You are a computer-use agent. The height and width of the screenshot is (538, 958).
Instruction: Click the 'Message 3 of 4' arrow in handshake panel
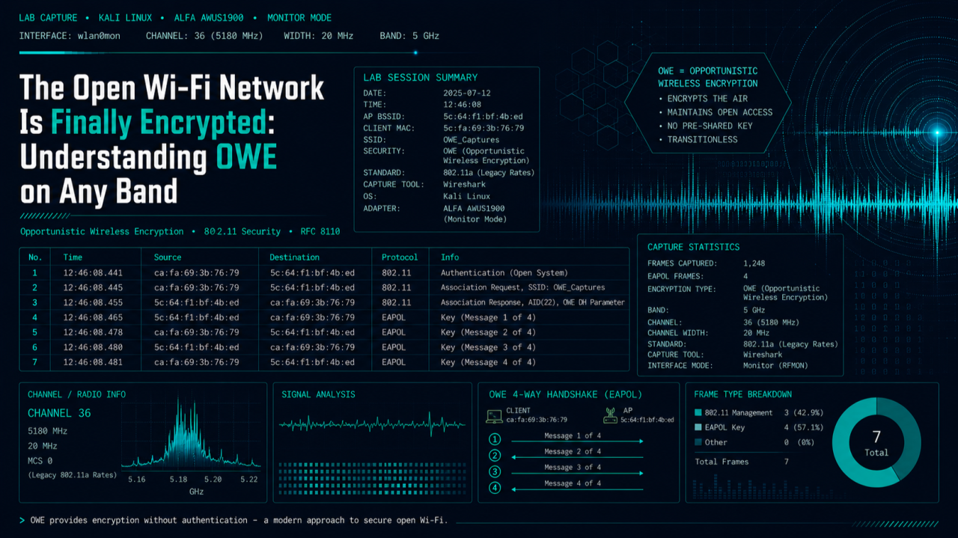point(577,471)
